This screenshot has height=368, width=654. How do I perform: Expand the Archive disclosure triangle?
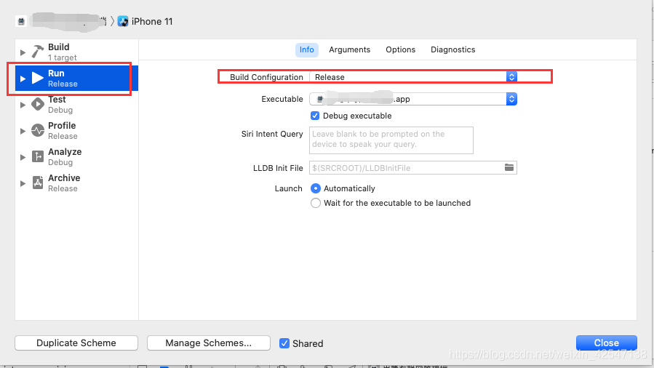click(x=23, y=183)
